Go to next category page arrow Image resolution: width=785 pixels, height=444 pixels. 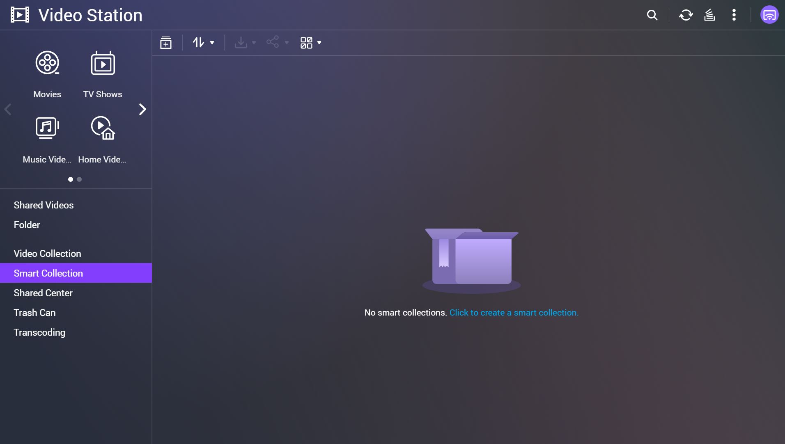point(142,109)
